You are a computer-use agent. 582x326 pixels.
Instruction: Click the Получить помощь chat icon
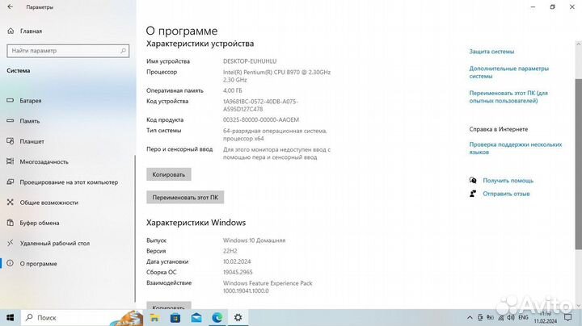tap(473, 181)
